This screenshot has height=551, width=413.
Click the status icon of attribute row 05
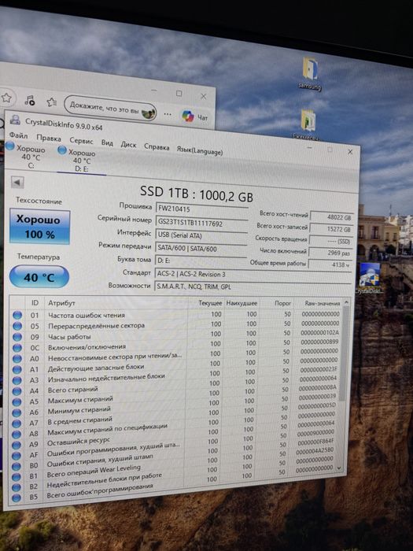[17, 326]
